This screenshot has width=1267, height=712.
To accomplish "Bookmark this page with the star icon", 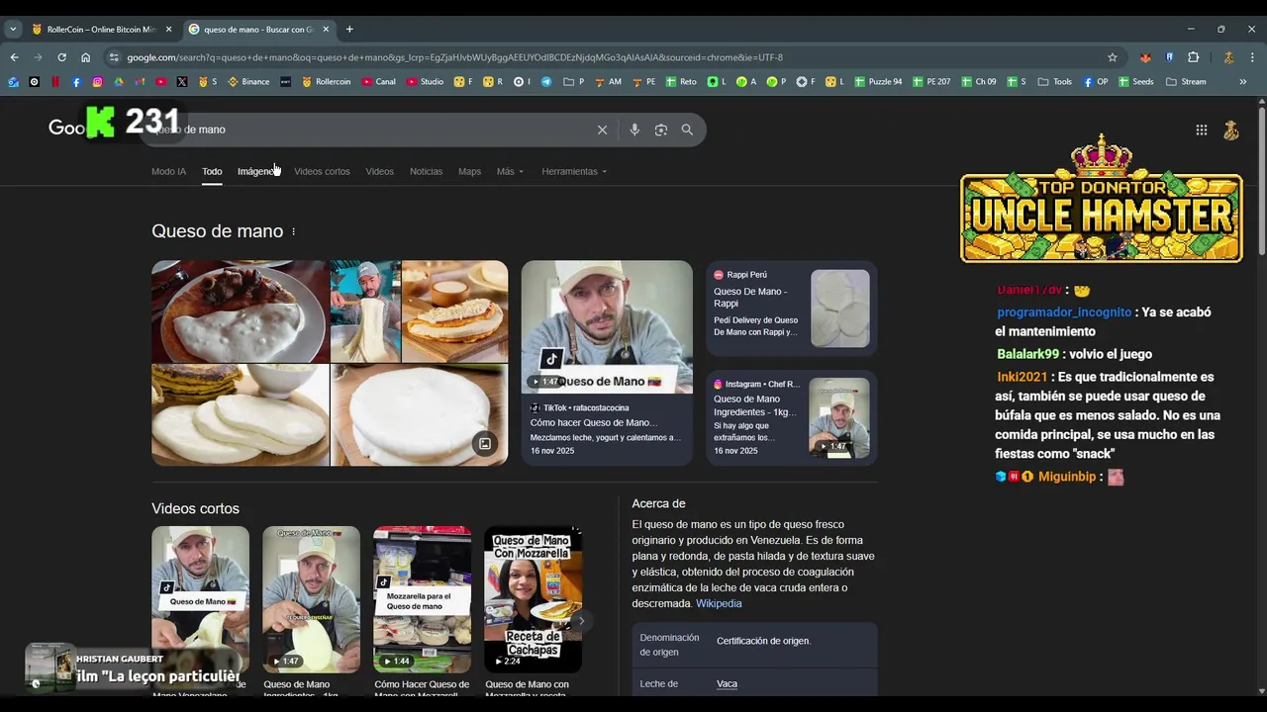I will pyautogui.click(x=1113, y=57).
